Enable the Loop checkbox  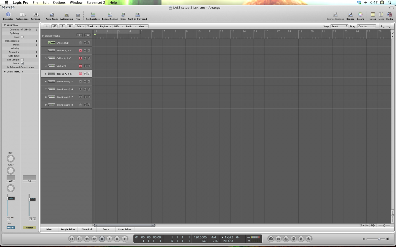point(22,37)
